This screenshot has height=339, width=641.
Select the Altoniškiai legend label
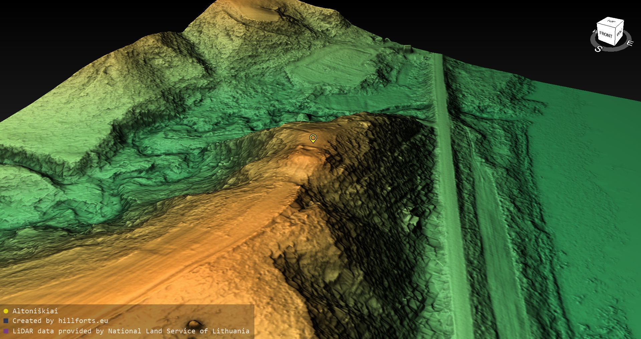click(35, 311)
